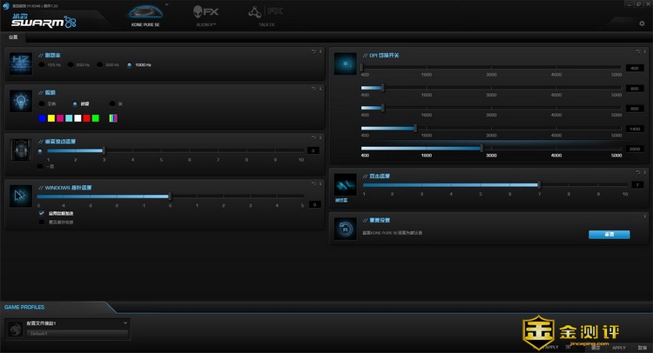The width and height of the screenshot is (653, 353).
Task: Expand the game profile slot dropdown arrow
Action: click(126, 323)
